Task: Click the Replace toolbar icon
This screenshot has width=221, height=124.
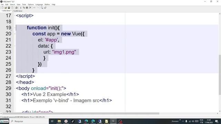Action: click(45, 8)
